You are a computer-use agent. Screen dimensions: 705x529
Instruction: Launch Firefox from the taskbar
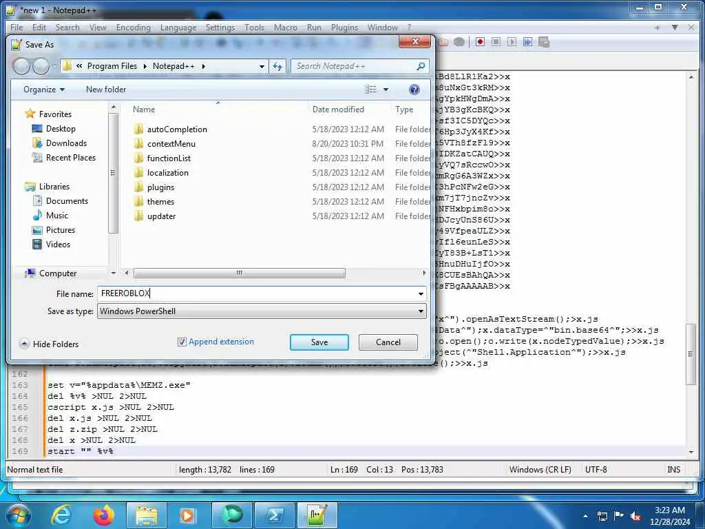pyautogui.click(x=103, y=515)
